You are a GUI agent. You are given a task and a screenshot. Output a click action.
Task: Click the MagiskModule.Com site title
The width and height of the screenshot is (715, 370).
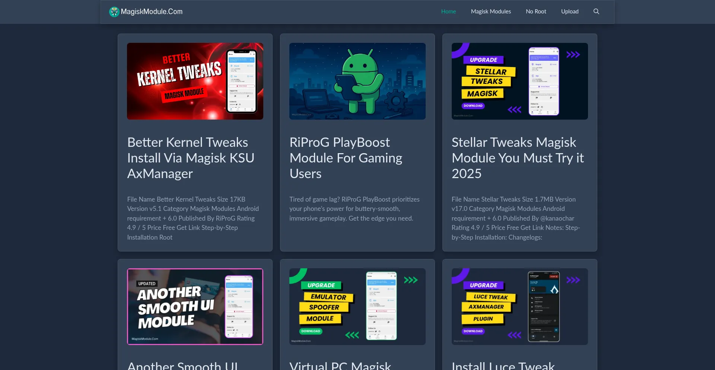coord(152,12)
